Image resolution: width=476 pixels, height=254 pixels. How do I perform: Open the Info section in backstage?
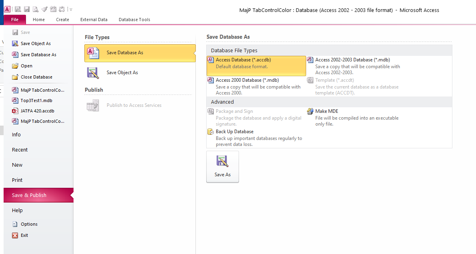pos(16,135)
